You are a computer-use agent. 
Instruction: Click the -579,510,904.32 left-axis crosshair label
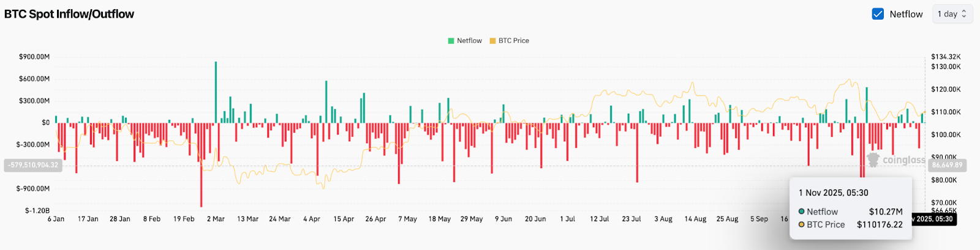(x=33, y=165)
